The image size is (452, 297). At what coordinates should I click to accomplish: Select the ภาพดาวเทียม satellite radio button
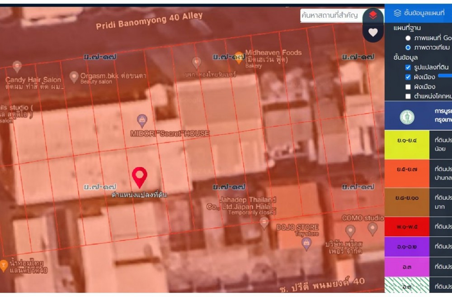point(408,48)
